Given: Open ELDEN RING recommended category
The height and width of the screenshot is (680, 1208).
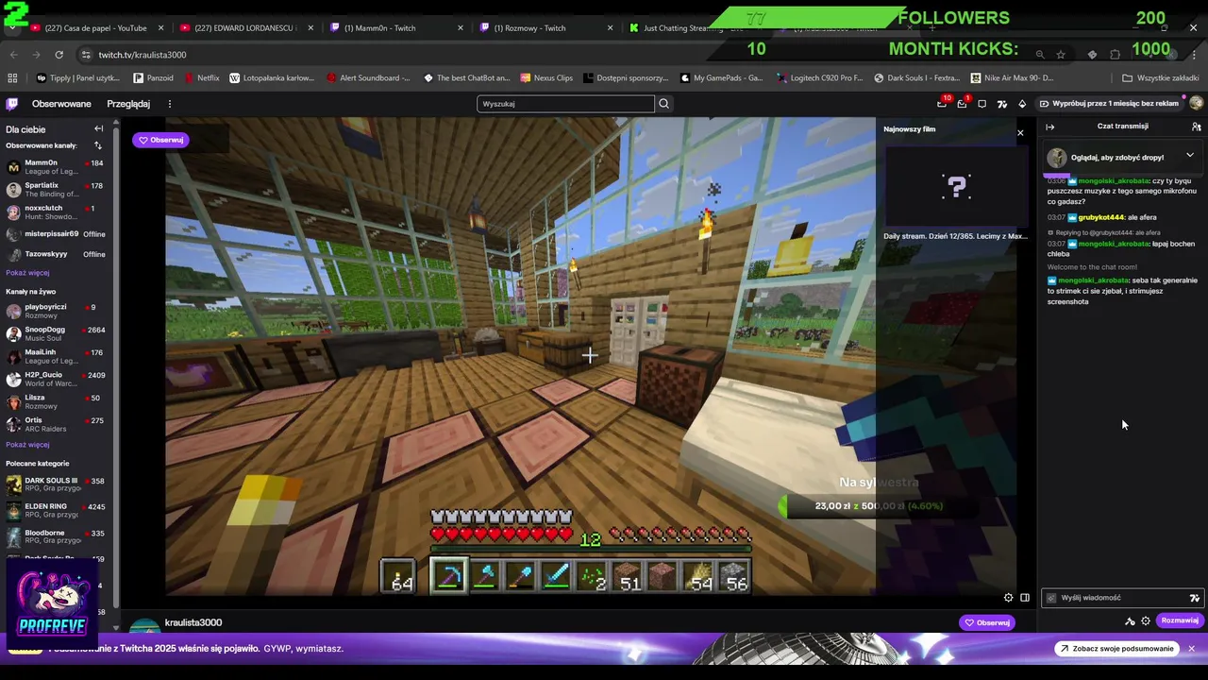Looking at the screenshot, I should (x=55, y=511).
